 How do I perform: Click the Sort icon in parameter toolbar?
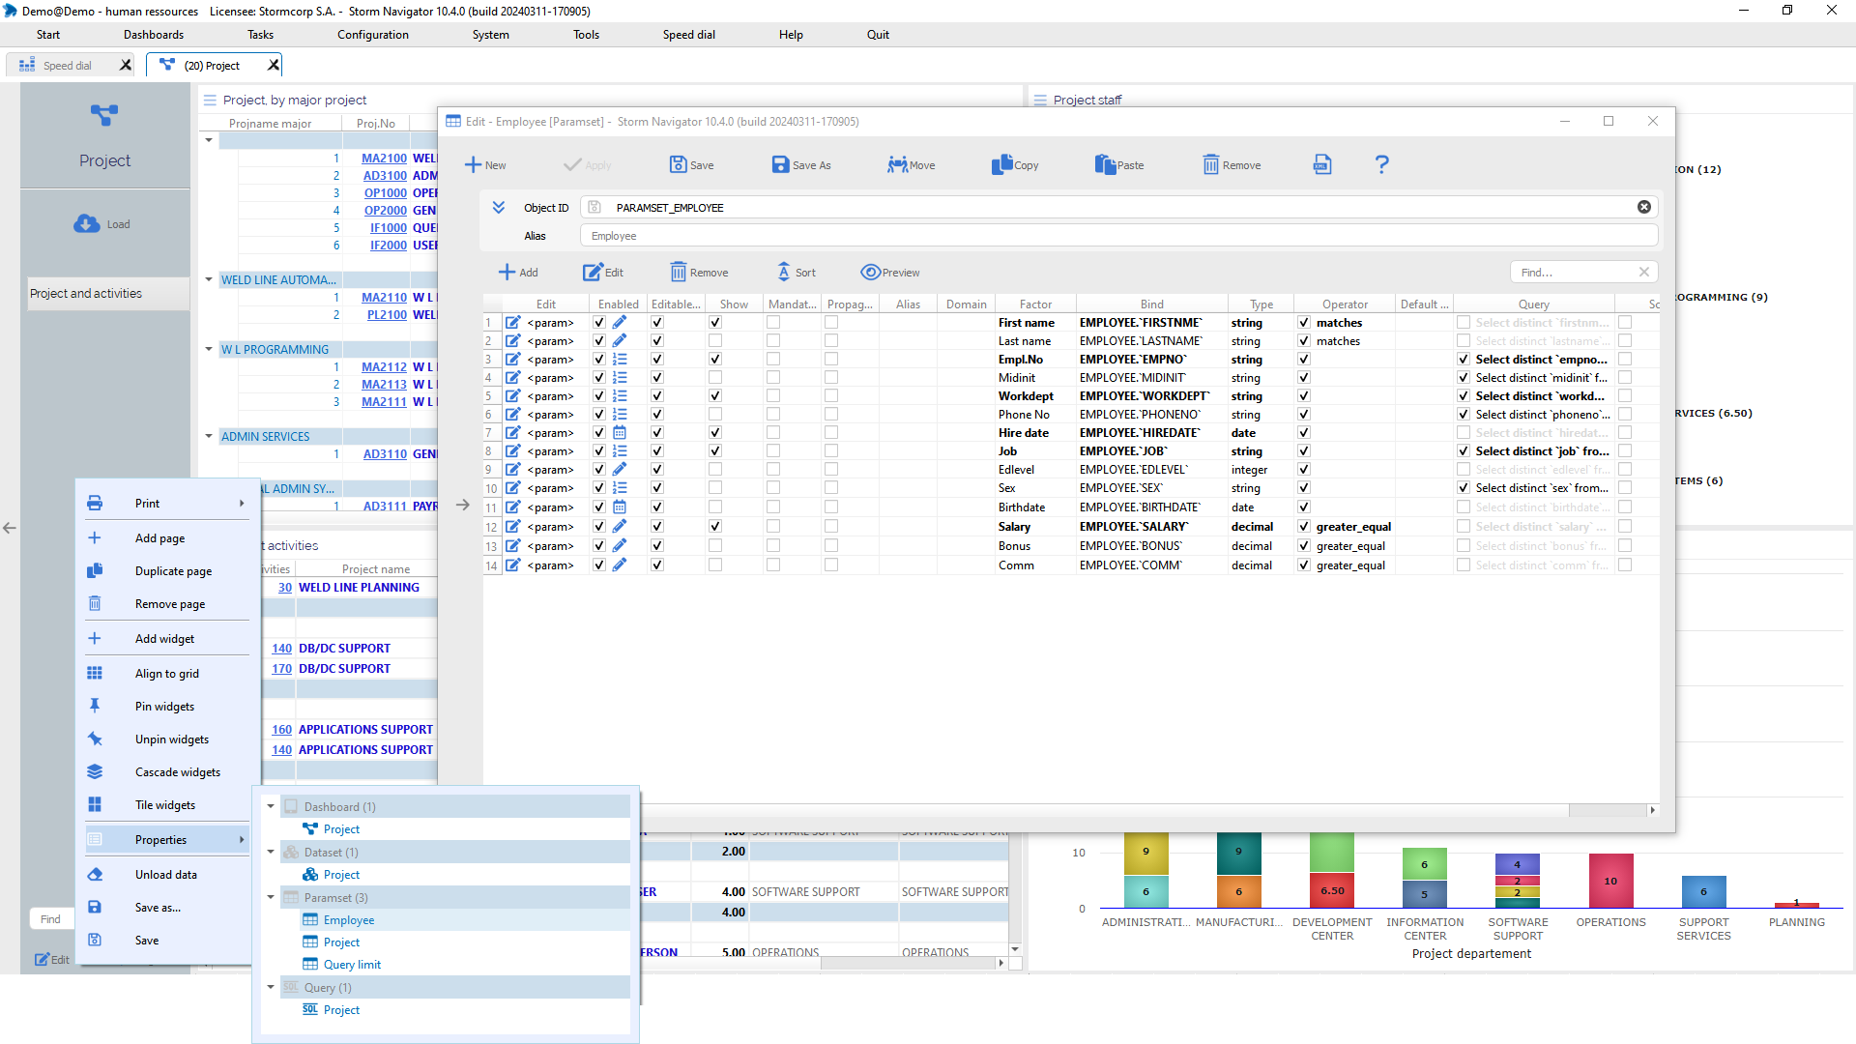[784, 273]
